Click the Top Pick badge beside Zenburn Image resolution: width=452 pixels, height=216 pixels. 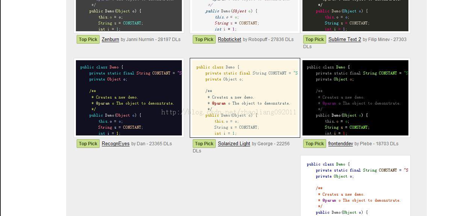click(88, 40)
